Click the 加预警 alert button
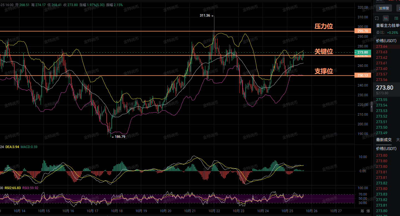Screen dimensions: 400x216 384,8
